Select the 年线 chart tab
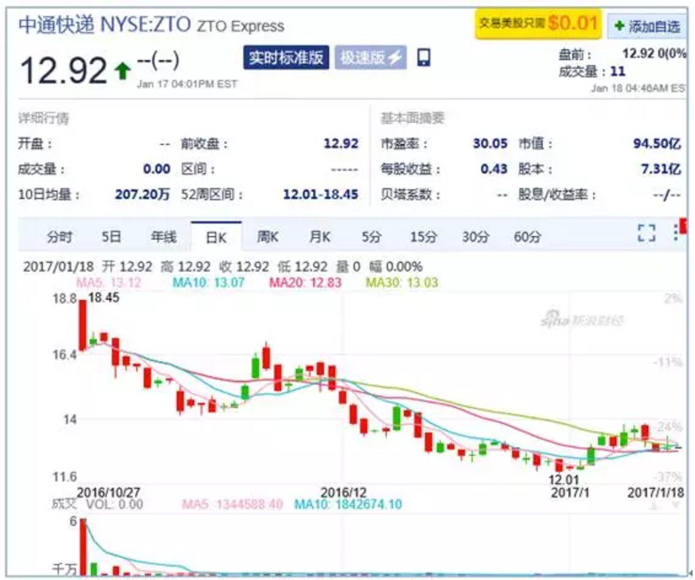The width and height of the screenshot is (695, 580). tap(163, 237)
